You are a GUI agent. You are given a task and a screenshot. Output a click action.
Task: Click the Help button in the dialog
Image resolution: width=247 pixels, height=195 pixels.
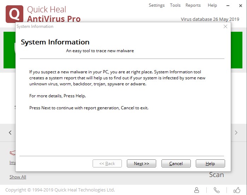click(210, 163)
